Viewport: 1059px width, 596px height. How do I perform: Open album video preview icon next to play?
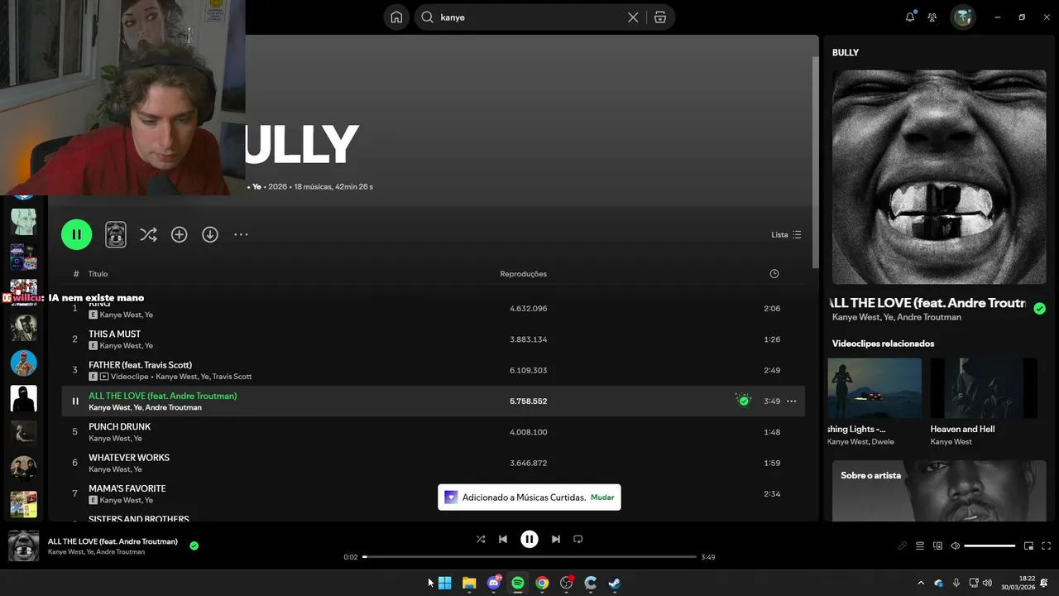pyautogui.click(x=116, y=234)
